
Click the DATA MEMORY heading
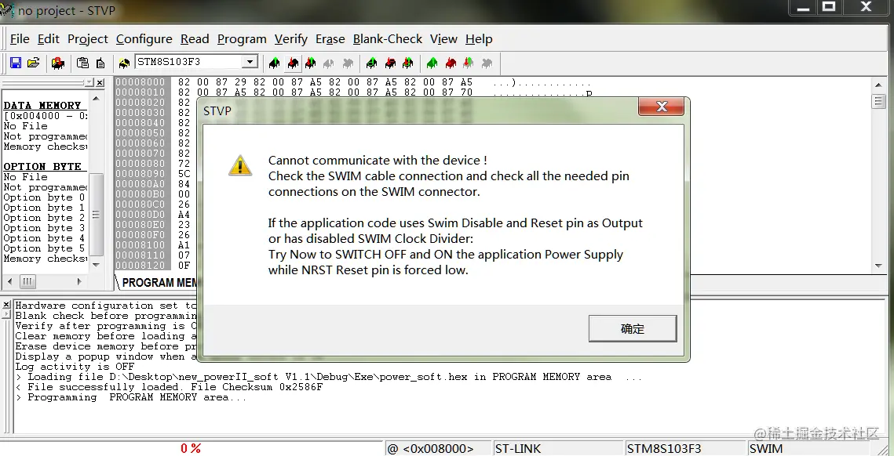42,105
